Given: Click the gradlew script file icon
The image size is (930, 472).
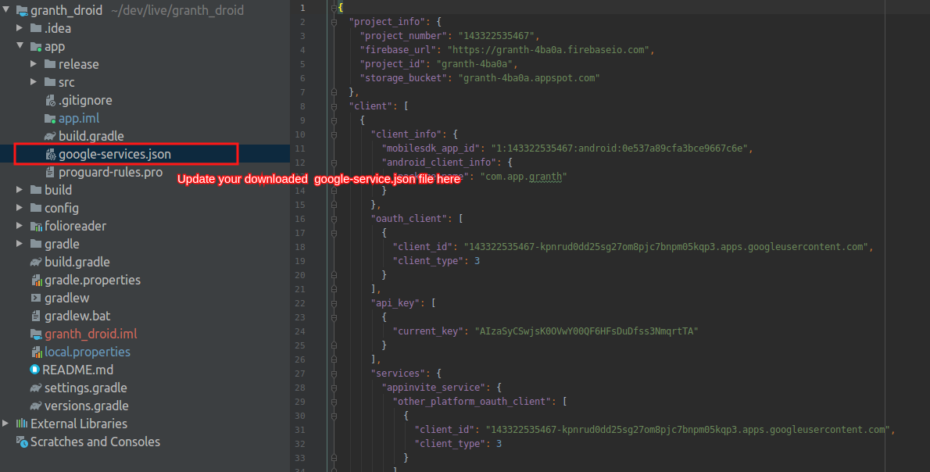Looking at the screenshot, I should (36, 298).
